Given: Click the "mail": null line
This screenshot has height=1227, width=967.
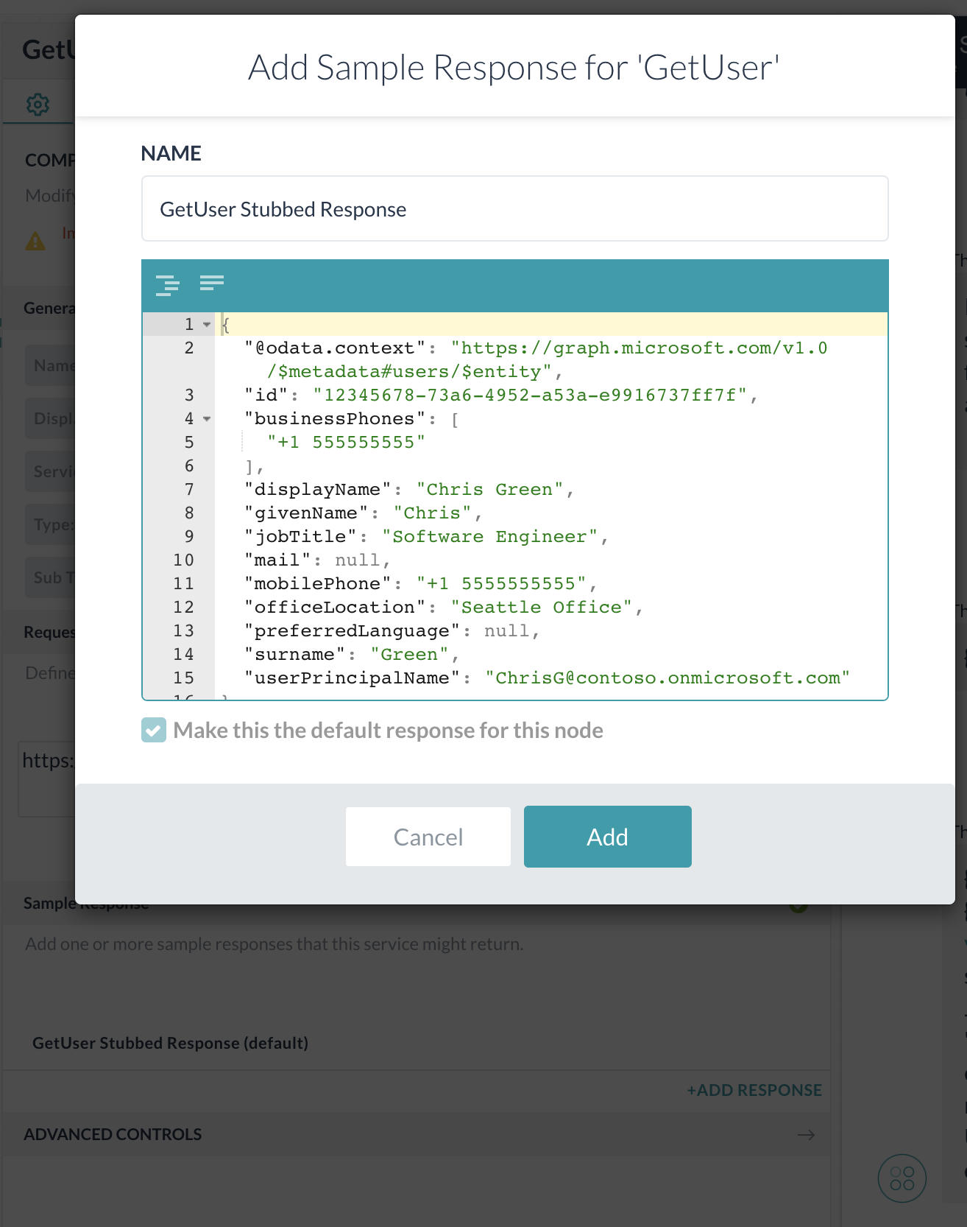Looking at the screenshot, I should coord(317,560).
